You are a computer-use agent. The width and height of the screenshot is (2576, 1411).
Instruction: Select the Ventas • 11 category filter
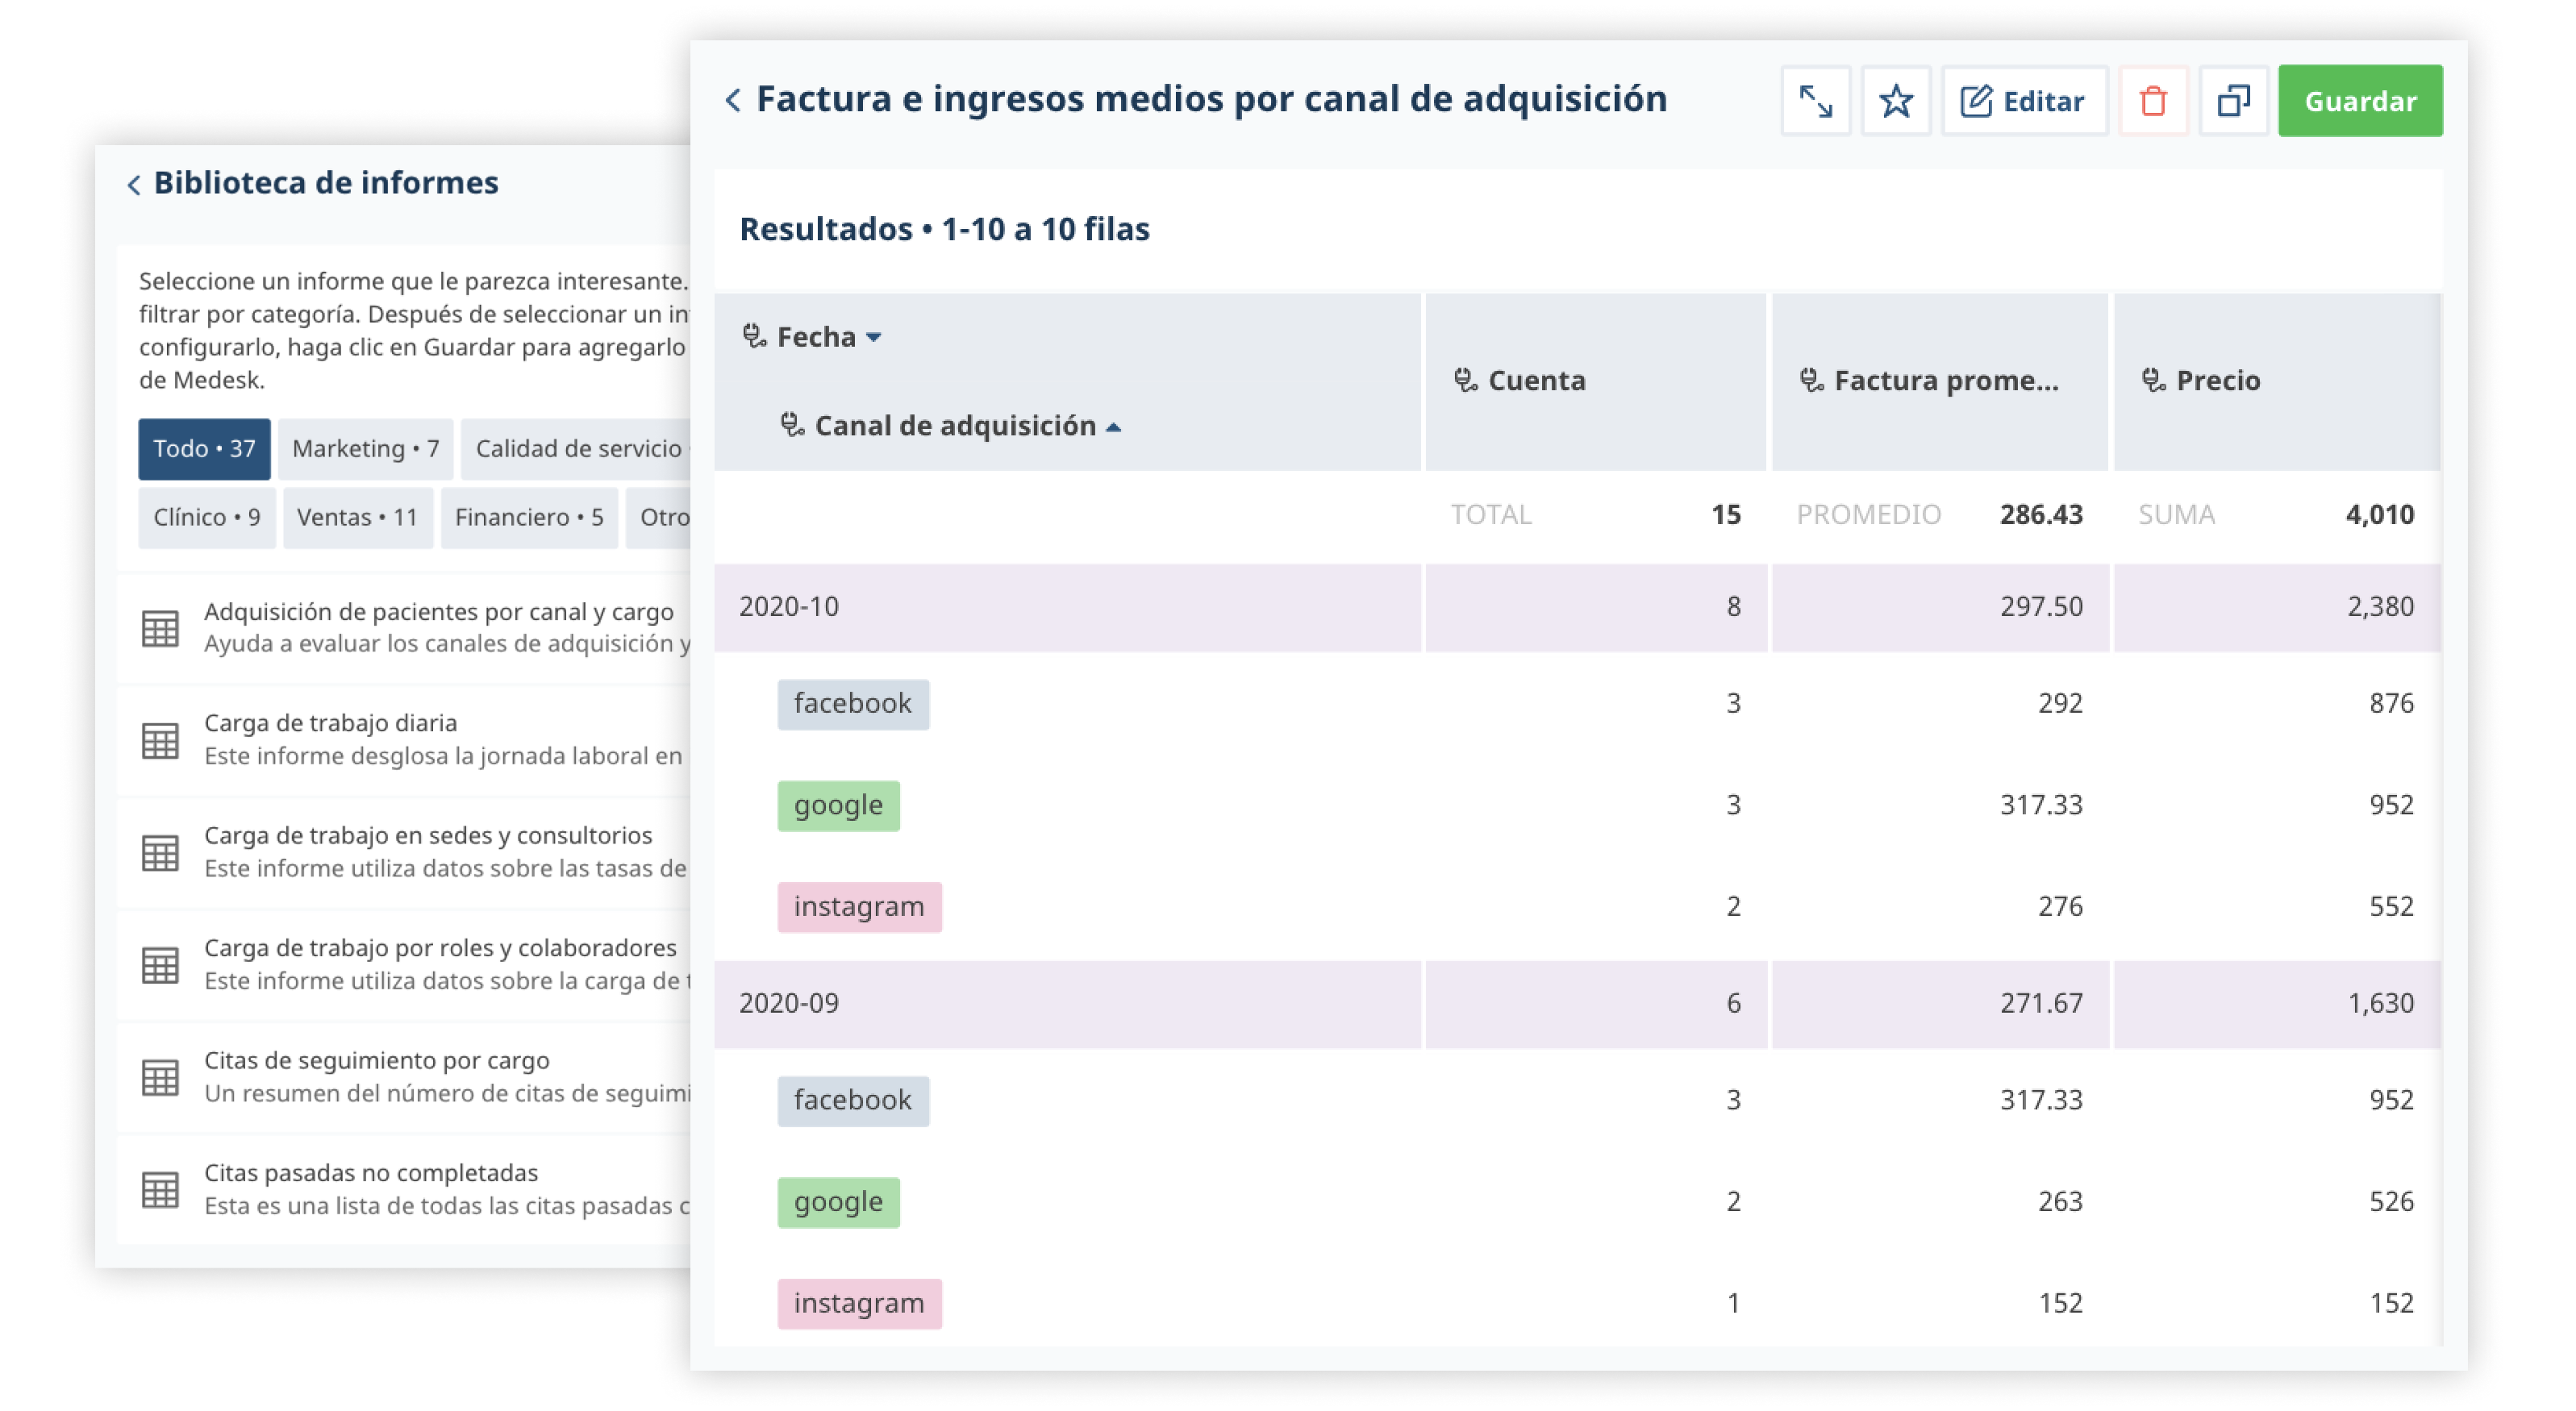(357, 518)
